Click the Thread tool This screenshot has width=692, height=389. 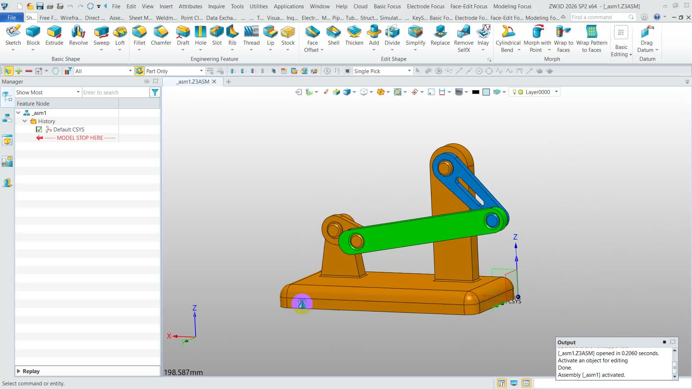tap(252, 36)
